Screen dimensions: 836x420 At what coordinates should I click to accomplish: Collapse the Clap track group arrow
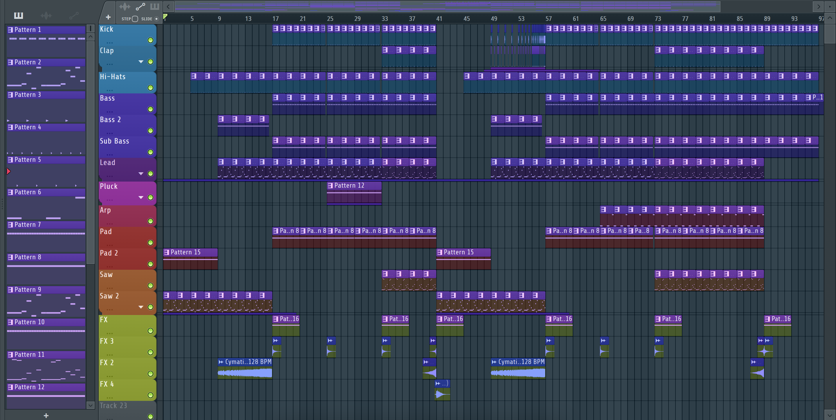pyautogui.click(x=141, y=61)
